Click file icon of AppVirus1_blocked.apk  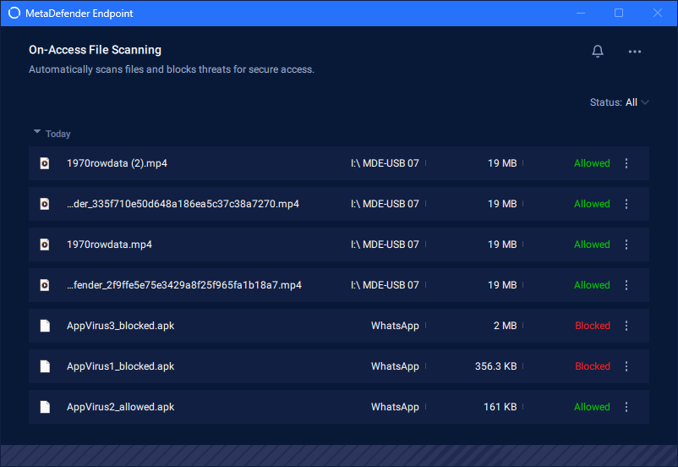coord(45,366)
